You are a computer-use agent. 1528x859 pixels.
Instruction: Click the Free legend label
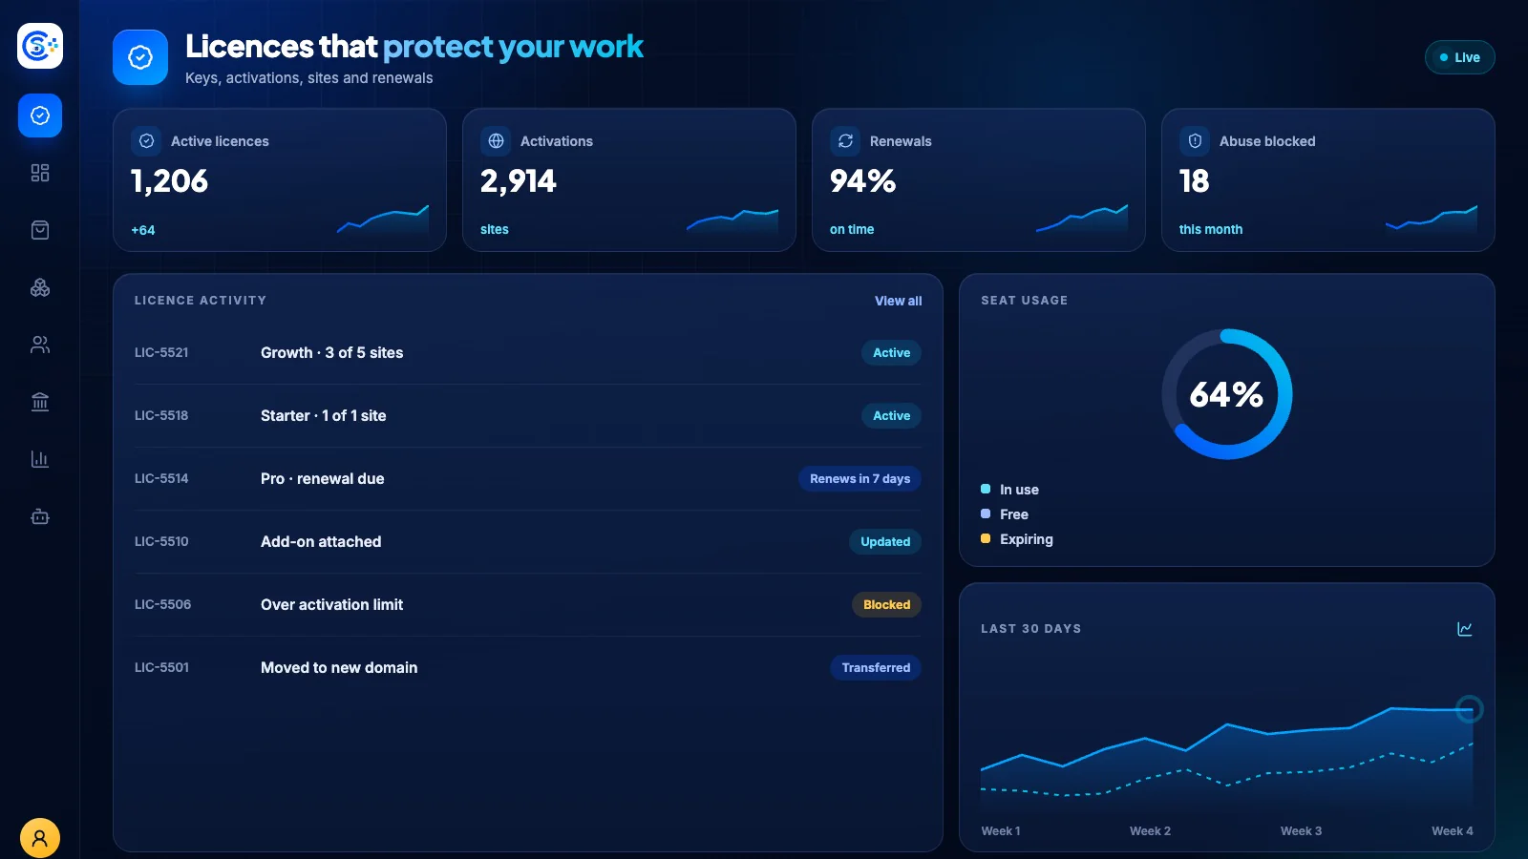(1014, 514)
